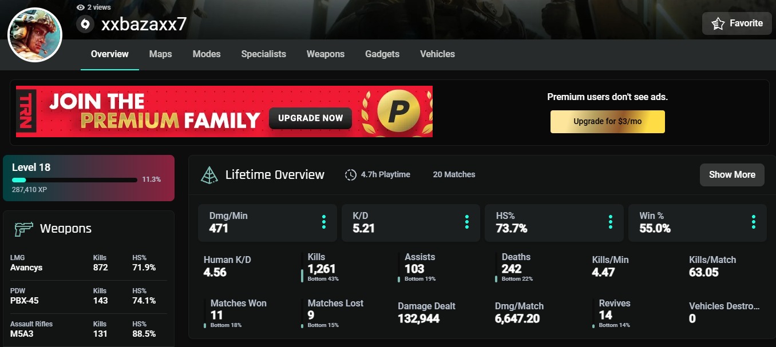
Task: Click the UPGRADE NOW banner button
Action: 310,118
